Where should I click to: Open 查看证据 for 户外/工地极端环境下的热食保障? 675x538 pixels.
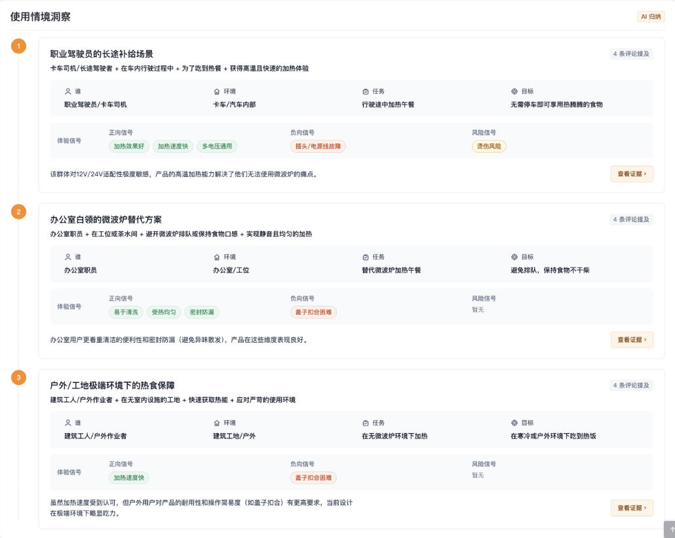tap(632, 508)
